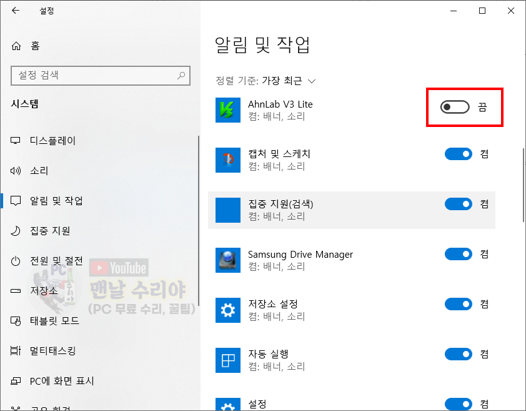Turn off 캡처 및 스케치 notifications

(459, 154)
